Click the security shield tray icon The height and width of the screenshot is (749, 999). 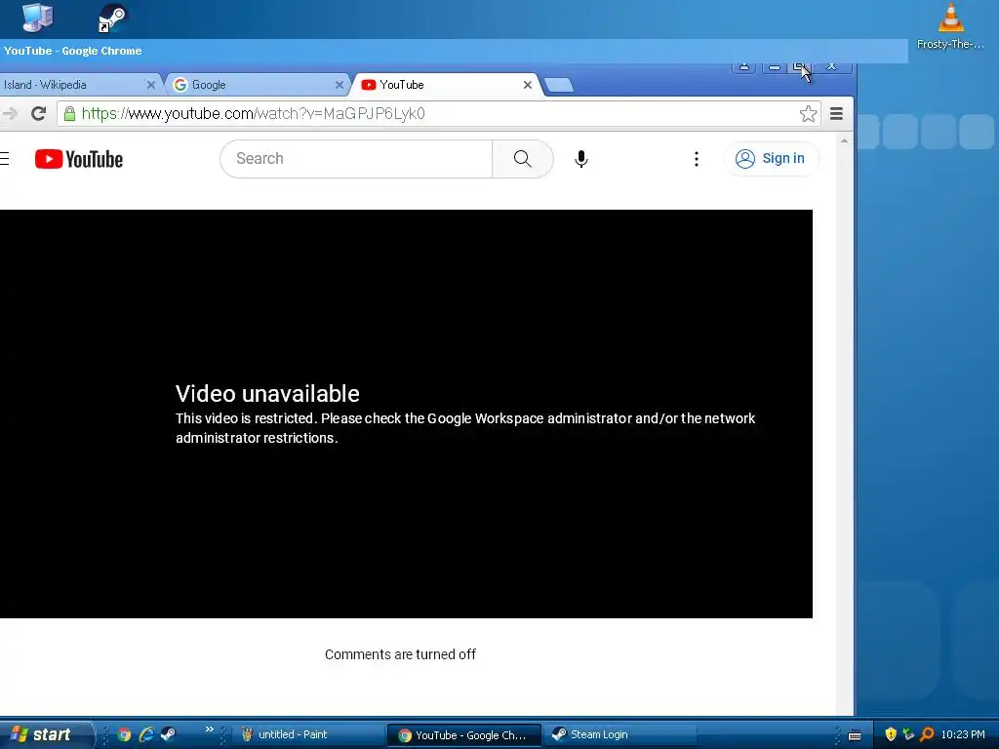click(891, 734)
